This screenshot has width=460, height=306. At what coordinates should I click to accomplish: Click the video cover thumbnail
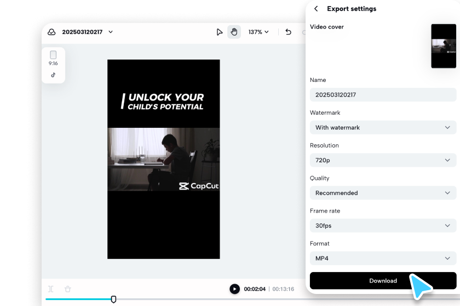tap(444, 46)
